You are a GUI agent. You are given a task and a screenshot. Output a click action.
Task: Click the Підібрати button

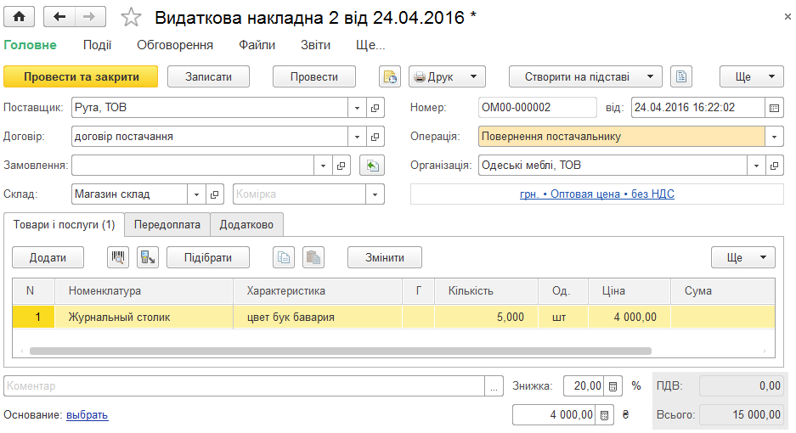click(208, 257)
